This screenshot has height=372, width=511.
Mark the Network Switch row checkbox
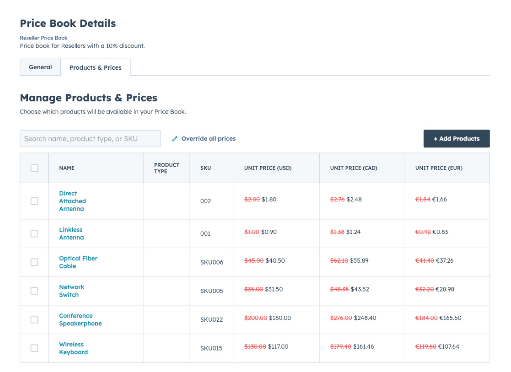point(34,291)
